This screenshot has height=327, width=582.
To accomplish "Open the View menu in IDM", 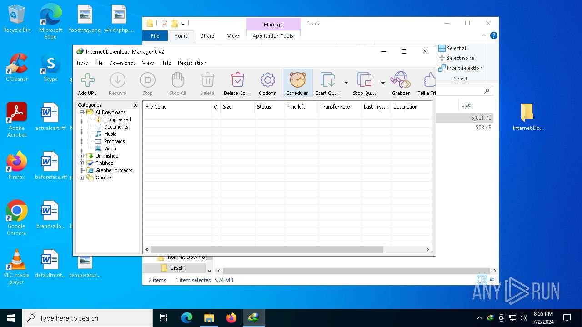I will coord(148,63).
